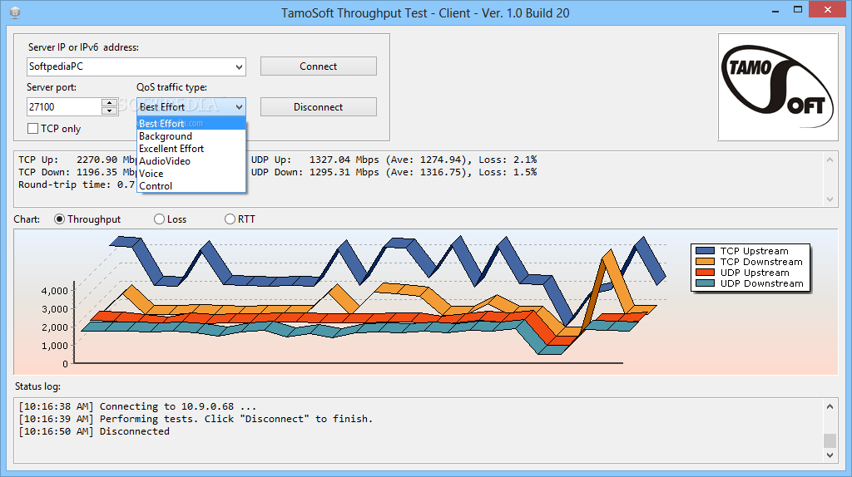Open the server address dropdown arrow
Image resolution: width=852 pixels, height=477 pixels.
pyautogui.click(x=239, y=66)
